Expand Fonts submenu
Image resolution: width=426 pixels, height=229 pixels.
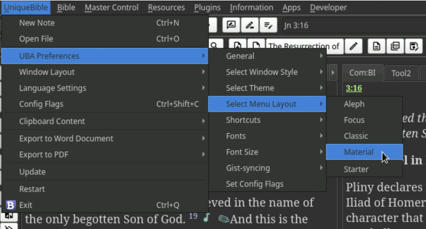pos(267,136)
